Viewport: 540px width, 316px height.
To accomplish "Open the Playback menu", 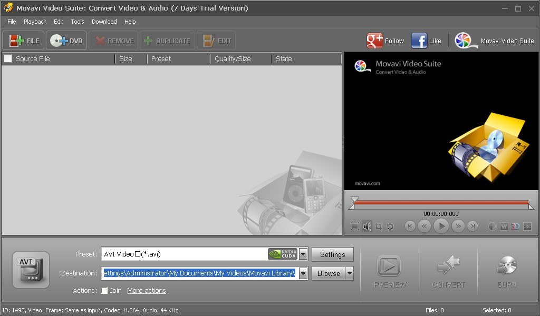I will pos(35,22).
